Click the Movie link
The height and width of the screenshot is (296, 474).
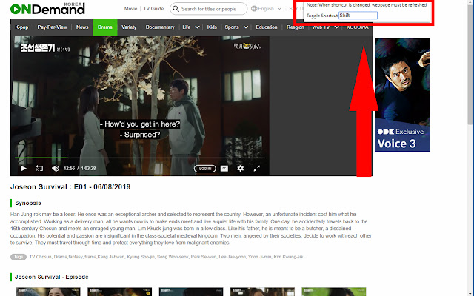coord(130,8)
